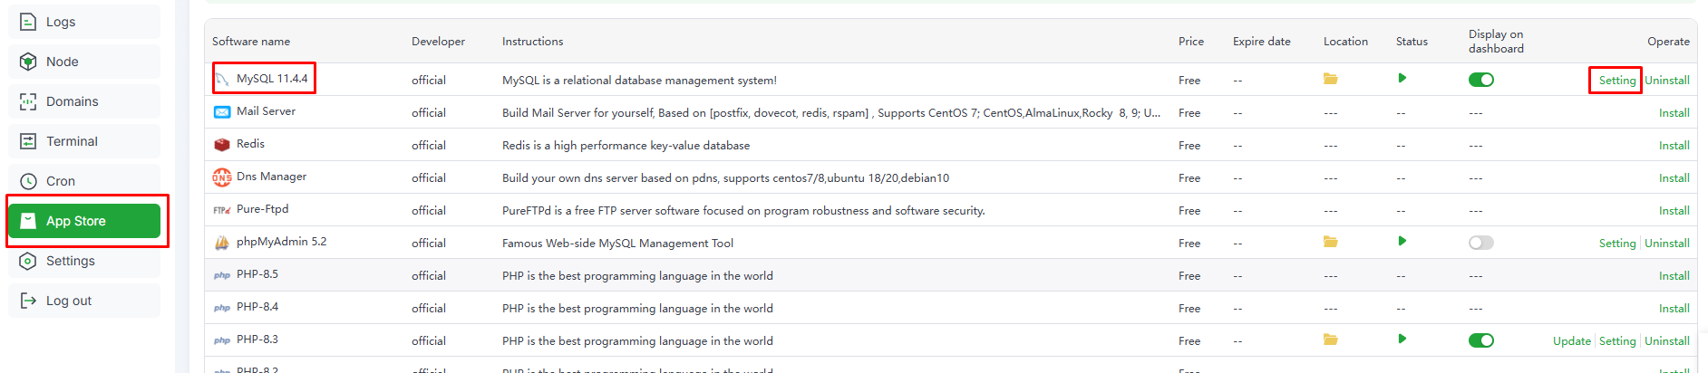Open Setting for PHP-8.3
The height and width of the screenshot is (373, 1708).
point(1617,341)
